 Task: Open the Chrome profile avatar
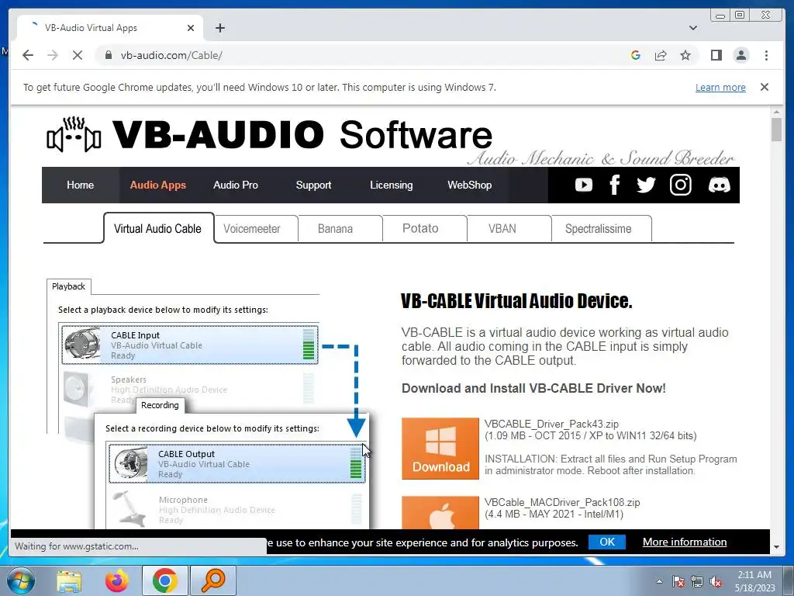741,55
